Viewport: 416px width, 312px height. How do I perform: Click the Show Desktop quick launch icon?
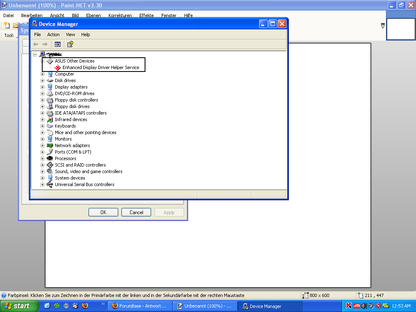tap(47, 305)
